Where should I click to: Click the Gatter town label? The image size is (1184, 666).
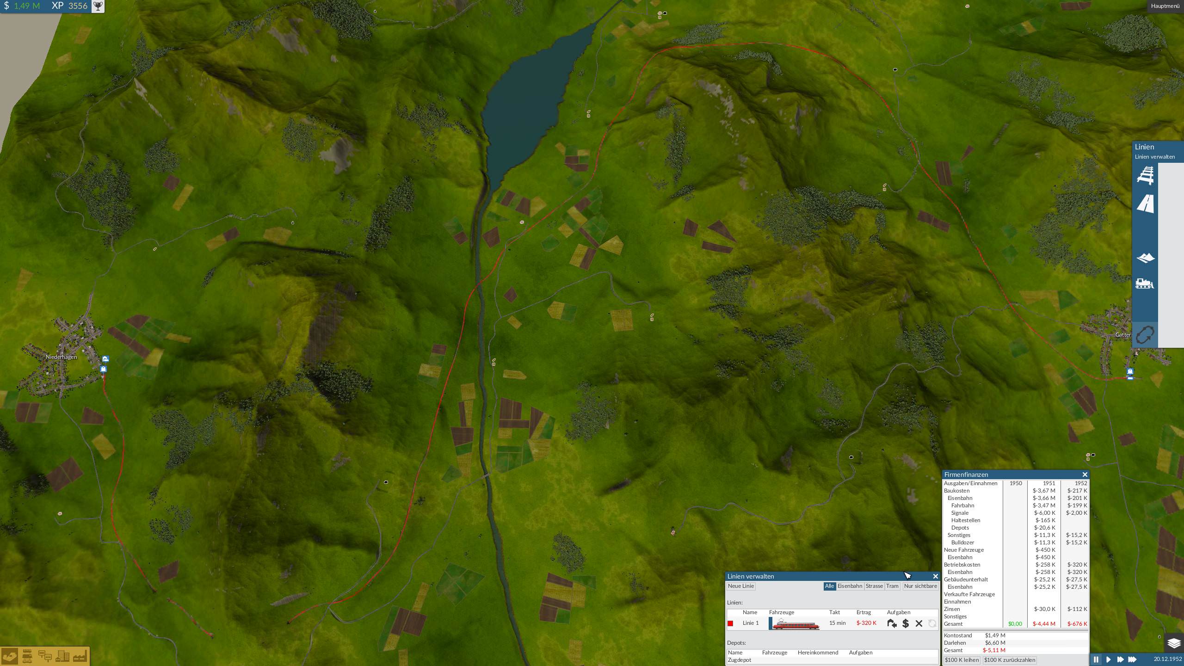1123,335
